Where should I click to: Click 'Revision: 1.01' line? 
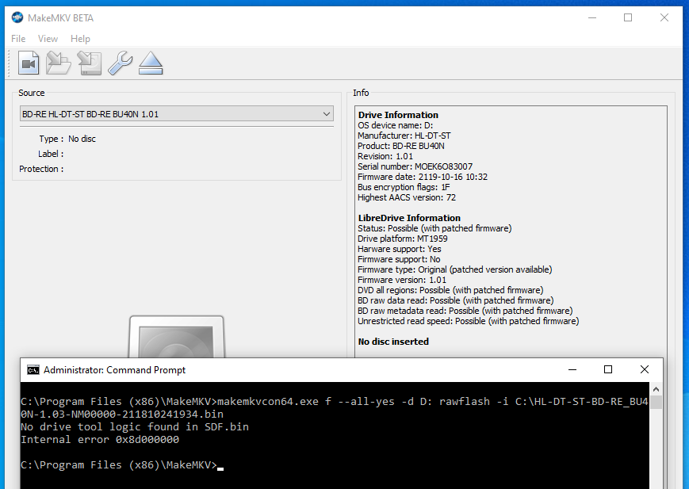(385, 156)
